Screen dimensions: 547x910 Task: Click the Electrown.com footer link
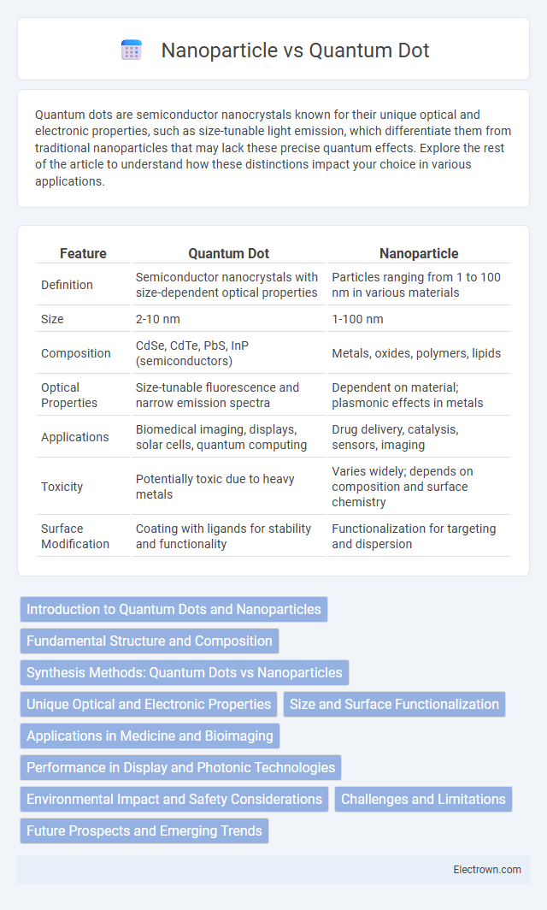486,869
